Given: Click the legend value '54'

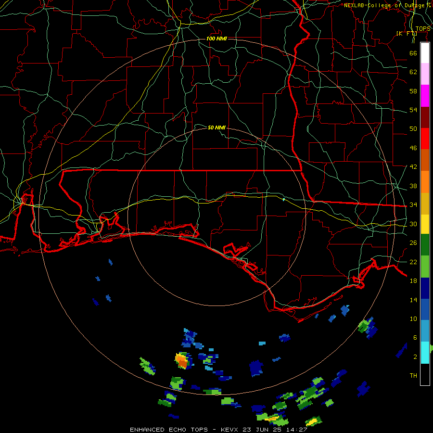Looking at the screenshot, I should [413, 110].
